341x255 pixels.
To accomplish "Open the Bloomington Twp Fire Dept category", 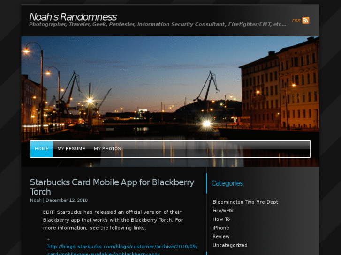I will pyautogui.click(x=245, y=202).
